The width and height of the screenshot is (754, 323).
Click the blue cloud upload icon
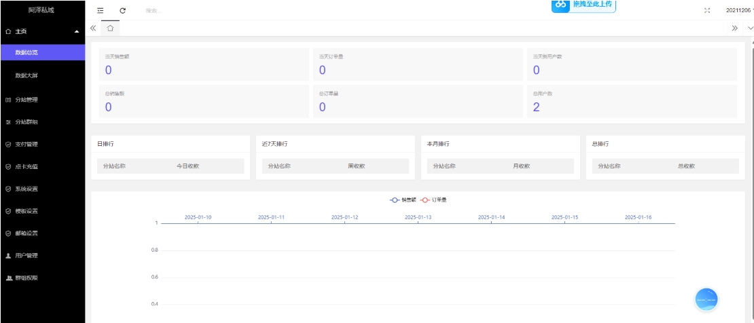click(561, 5)
